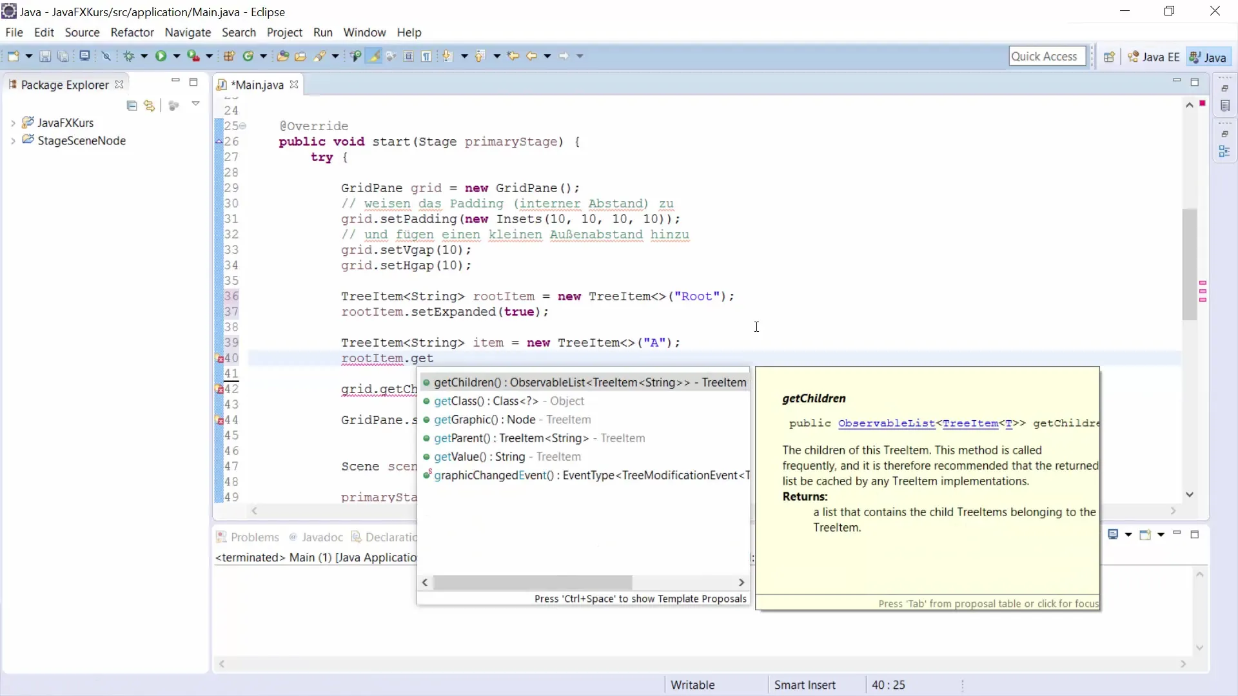Click error marker on line 40

219,358
